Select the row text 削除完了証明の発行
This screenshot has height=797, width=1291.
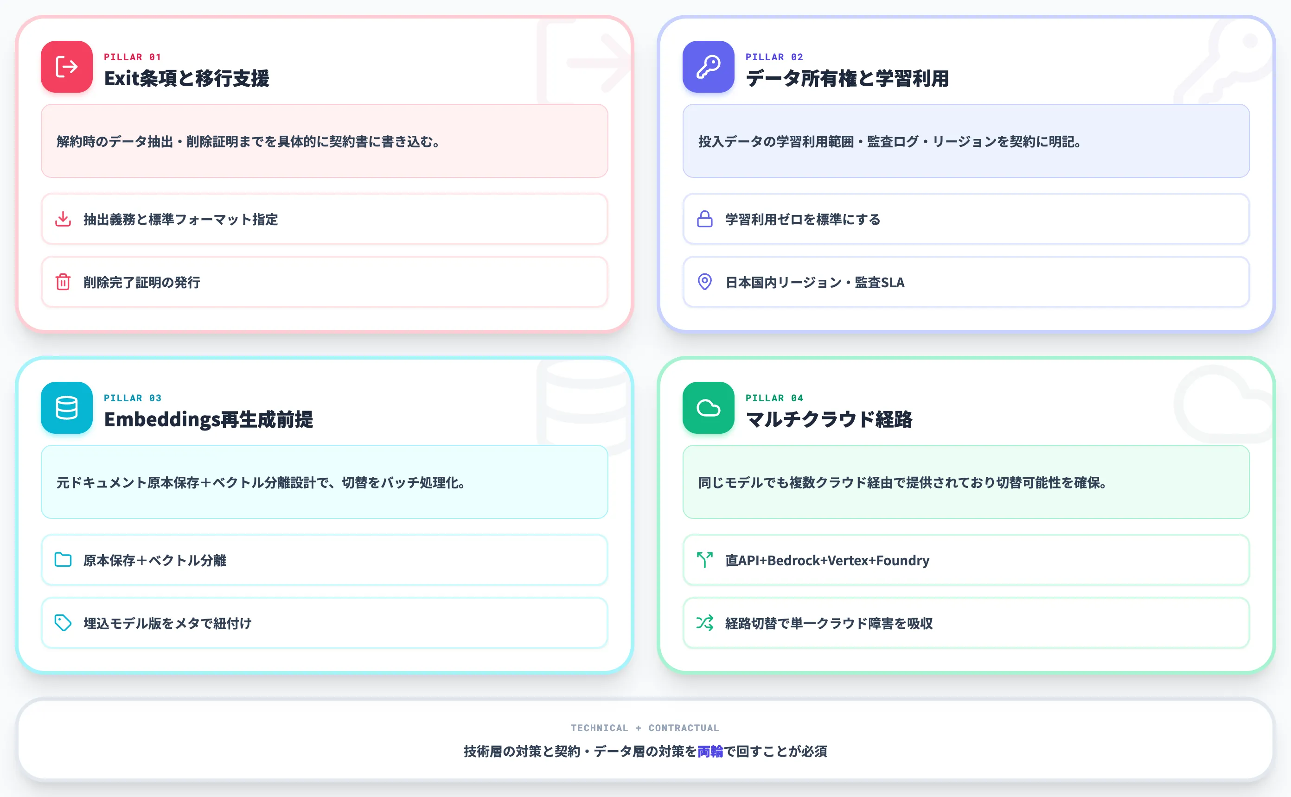point(142,283)
